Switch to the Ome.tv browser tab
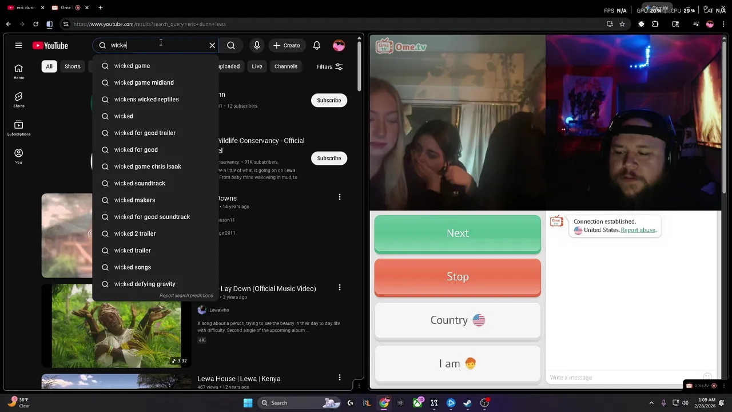The height and width of the screenshot is (412, 732). click(x=66, y=7)
